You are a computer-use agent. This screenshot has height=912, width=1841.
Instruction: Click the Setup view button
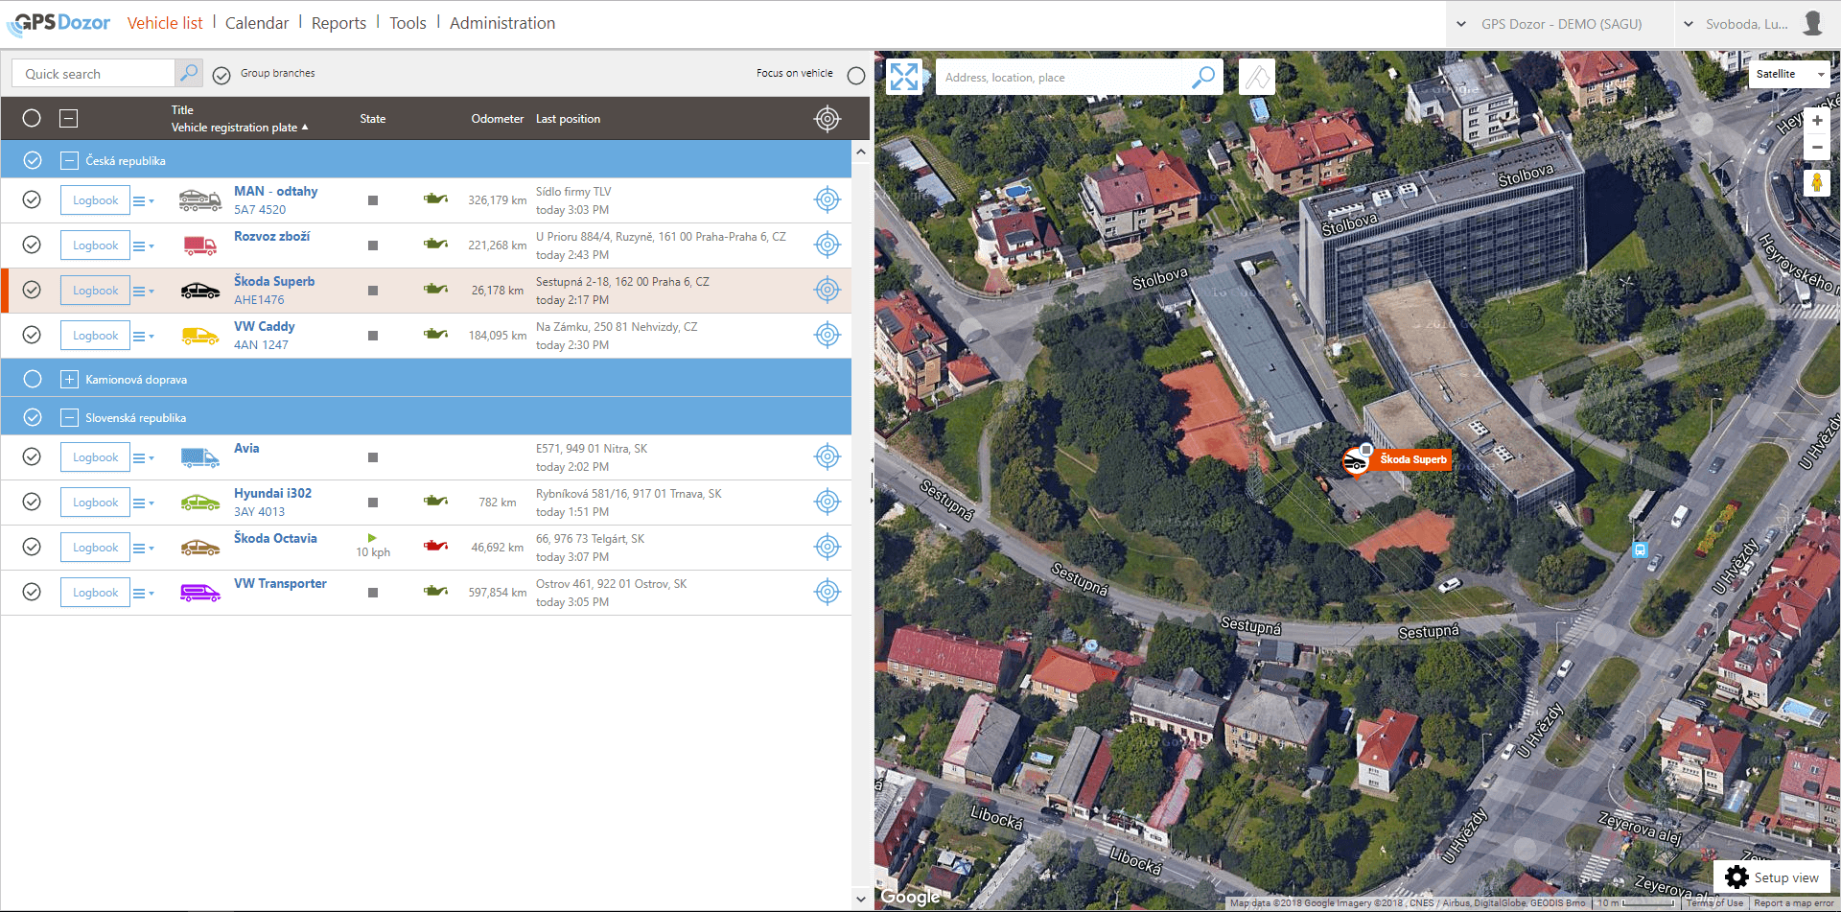click(1772, 877)
